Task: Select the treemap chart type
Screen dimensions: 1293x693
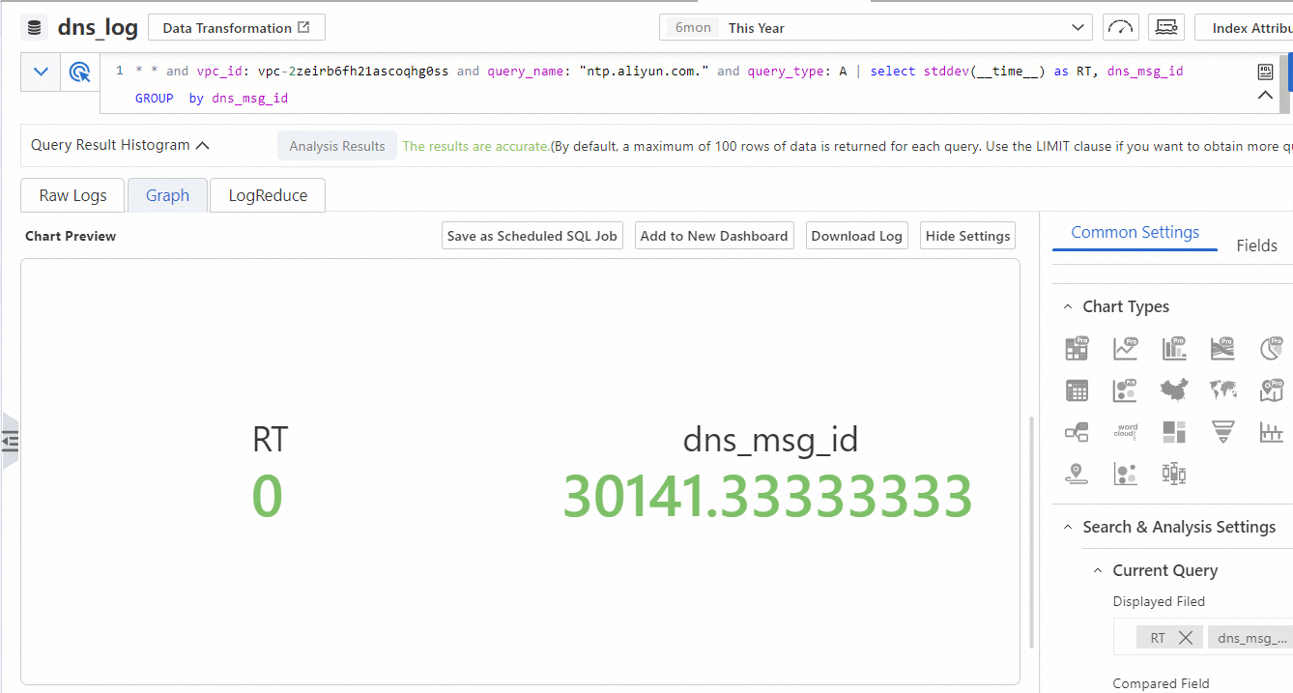Action: [1174, 432]
